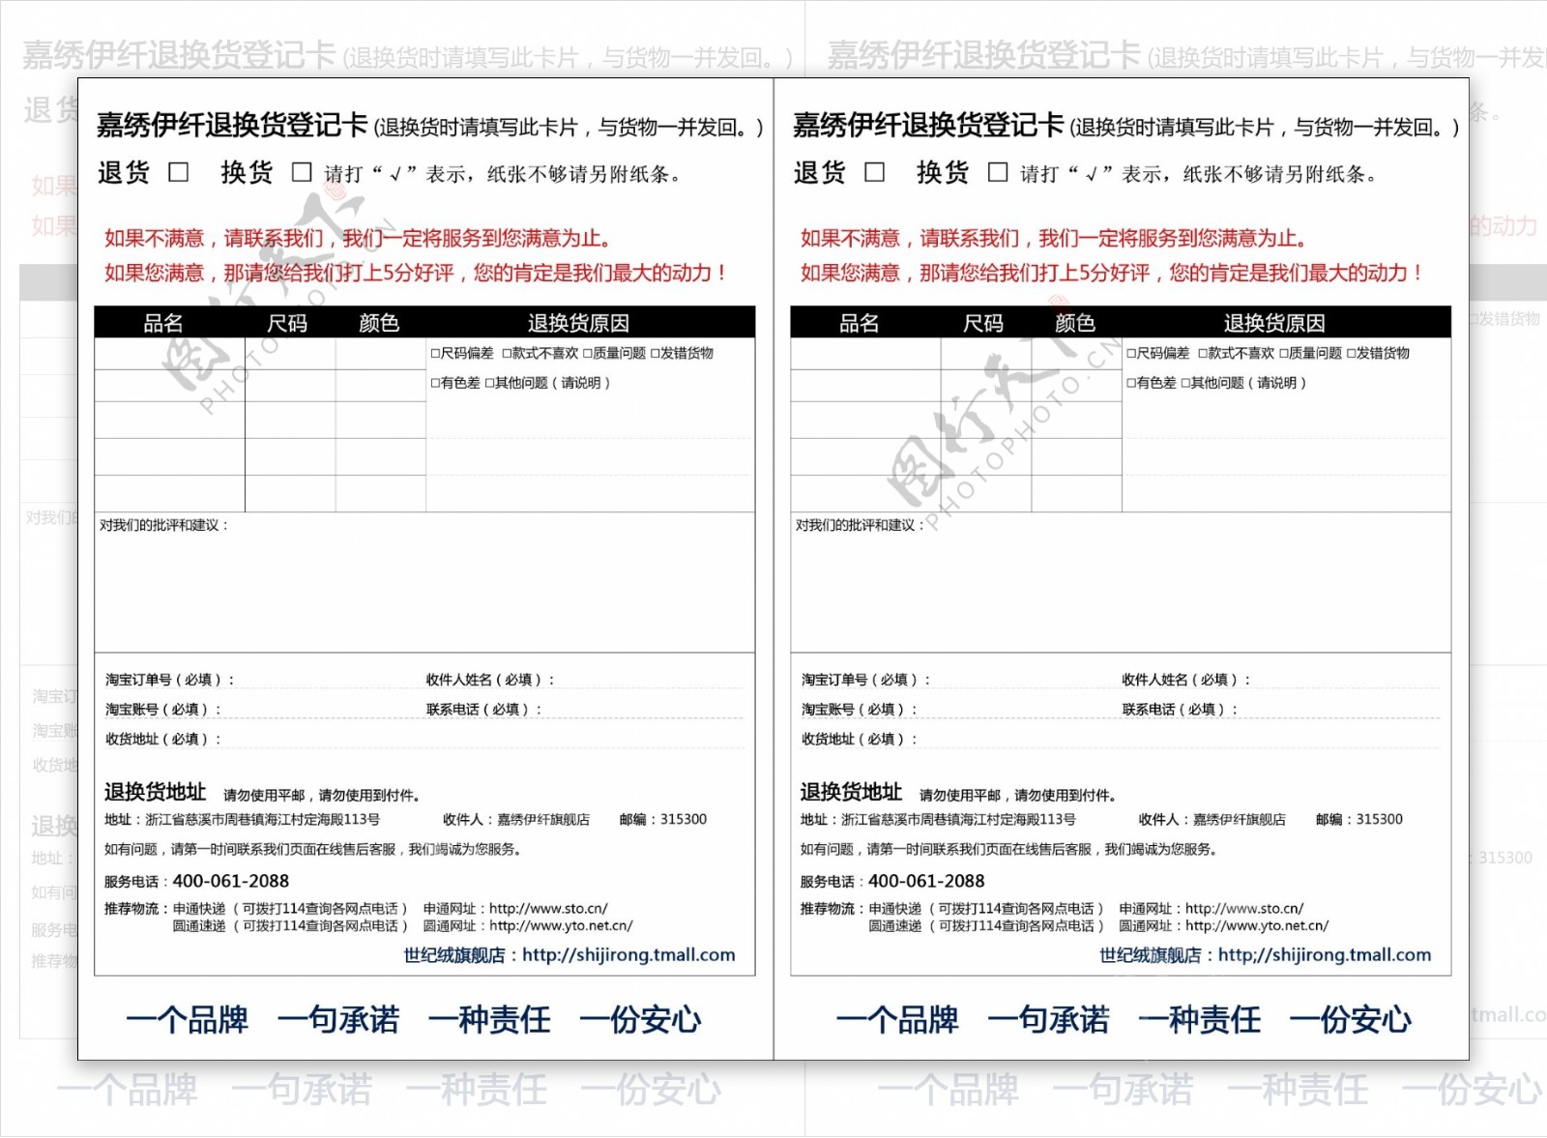Open shijirong.tmall.com link on left card
This screenshot has width=1547, height=1138.
pyautogui.click(x=628, y=955)
